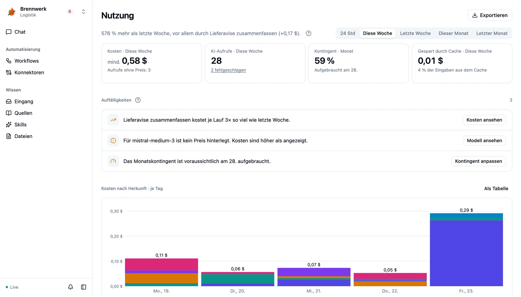Click the Mi., 21. stacked bar
Viewport: 521px width, 297px height.
pyautogui.click(x=314, y=277)
